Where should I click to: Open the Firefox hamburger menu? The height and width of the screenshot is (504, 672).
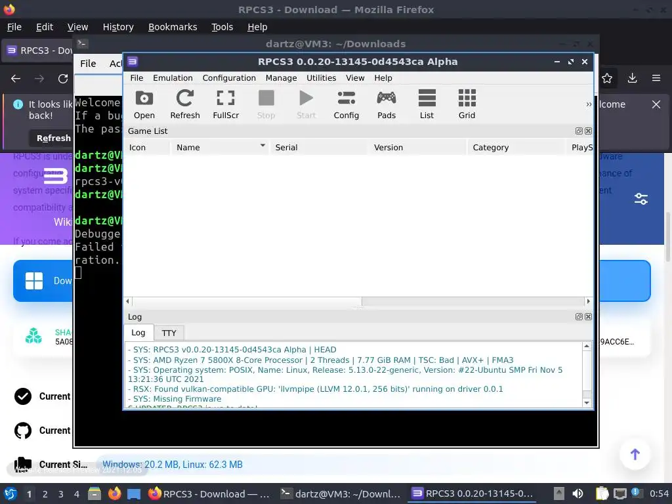coord(656,79)
